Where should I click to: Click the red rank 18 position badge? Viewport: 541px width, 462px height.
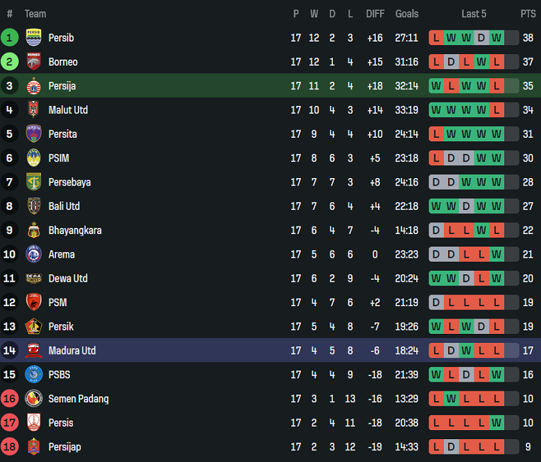pos(10,447)
